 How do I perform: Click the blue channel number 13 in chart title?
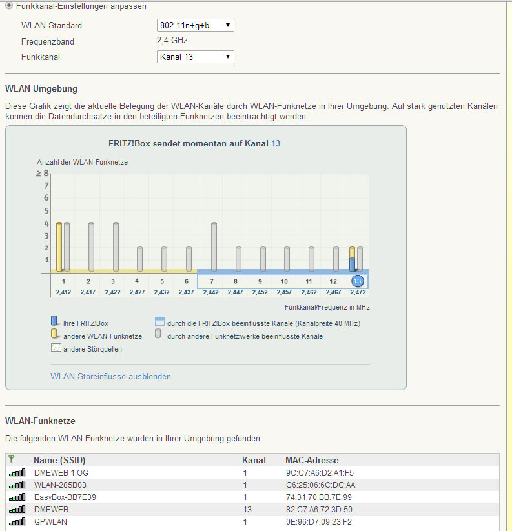click(x=276, y=143)
